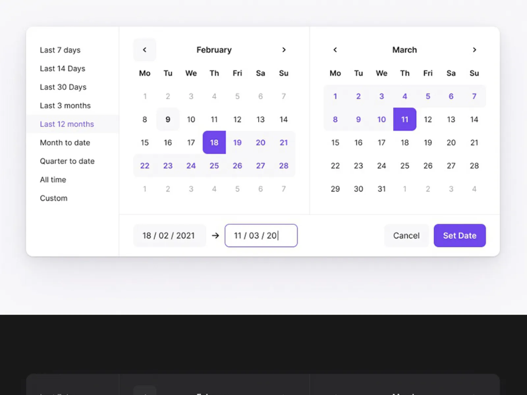
Task: Click the start date input showing 18/02/2021
Action: tap(169, 235)
